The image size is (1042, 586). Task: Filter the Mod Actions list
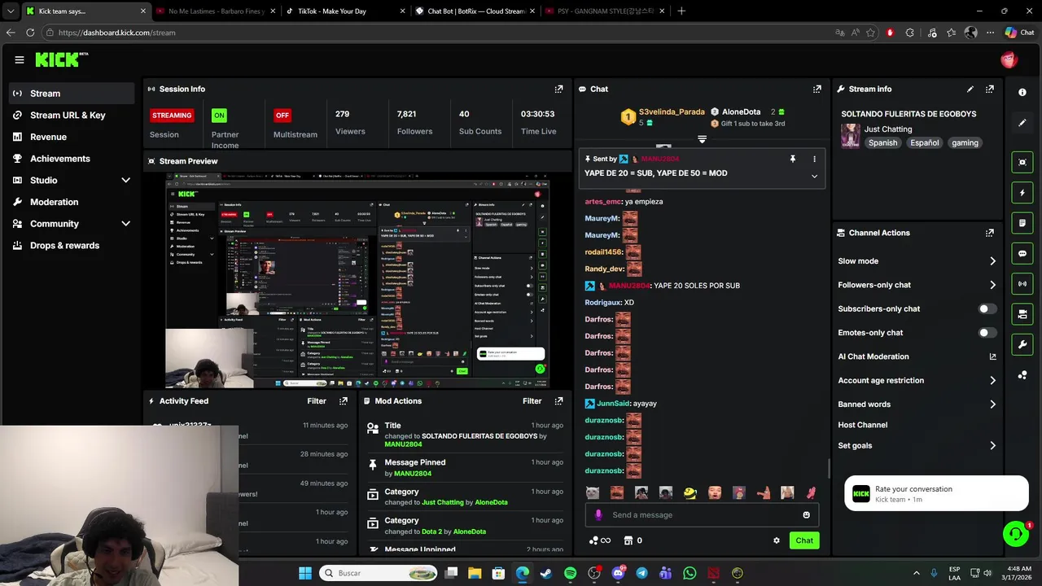click(532, 400)
